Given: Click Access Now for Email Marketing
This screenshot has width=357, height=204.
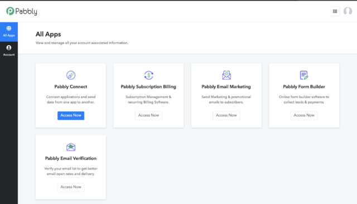Looking at the screenshot, I should coord(226,115).
